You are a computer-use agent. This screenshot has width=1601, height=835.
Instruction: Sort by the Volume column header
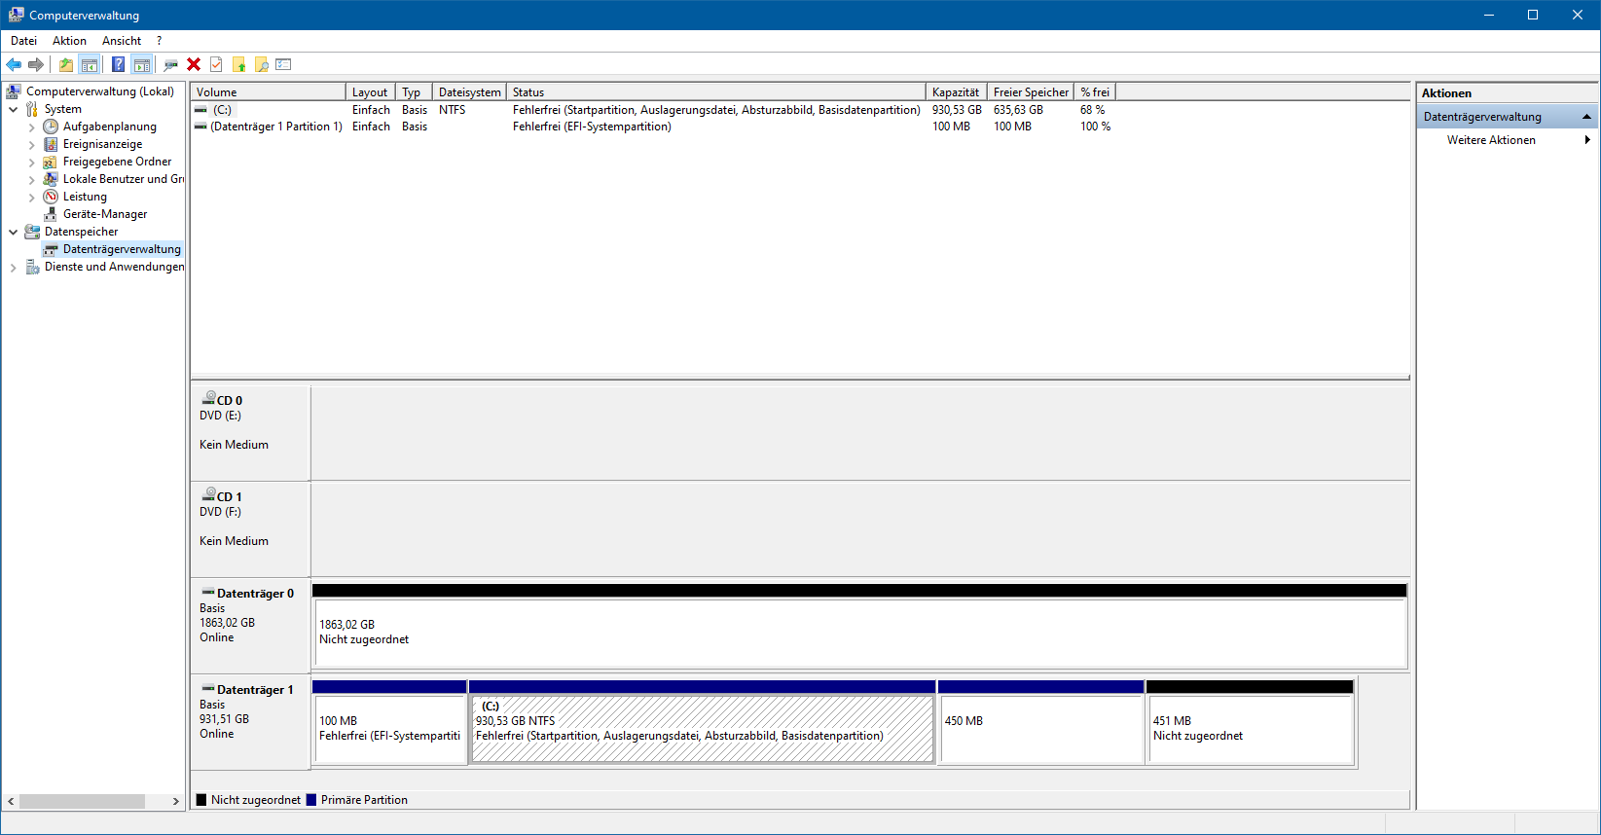point(269,92)
